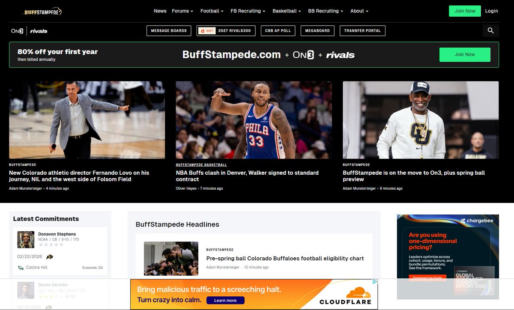Click the 80% off your first year text
514x310 pixels.
[57, 52]
